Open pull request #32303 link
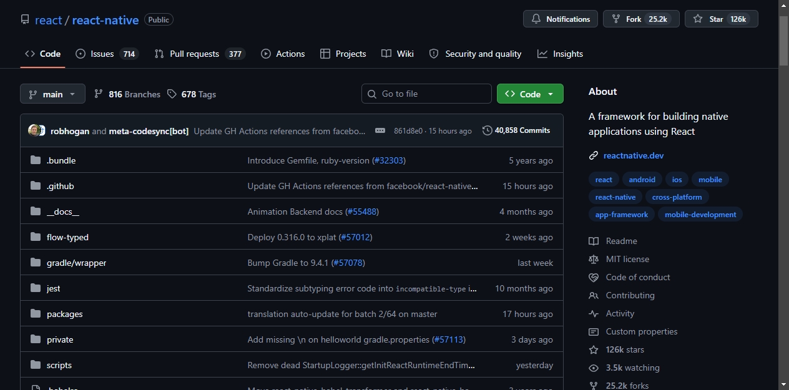The height and width of the screenshot is (390, 789). pyautogui.click(x=388, y=160)
